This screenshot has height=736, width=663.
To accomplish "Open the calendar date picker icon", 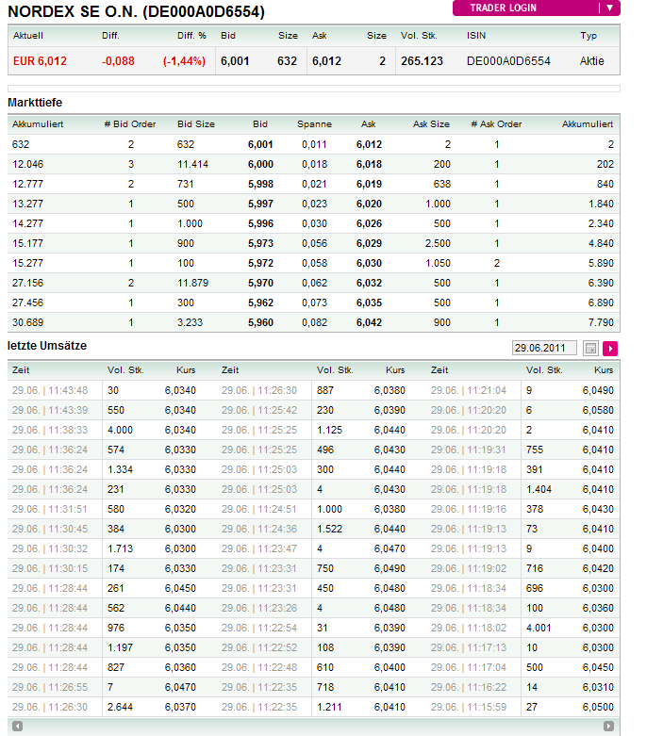I will (590, 349).
